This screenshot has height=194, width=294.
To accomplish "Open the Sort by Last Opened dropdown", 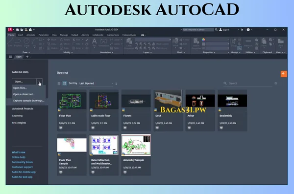I will (96, 83).
